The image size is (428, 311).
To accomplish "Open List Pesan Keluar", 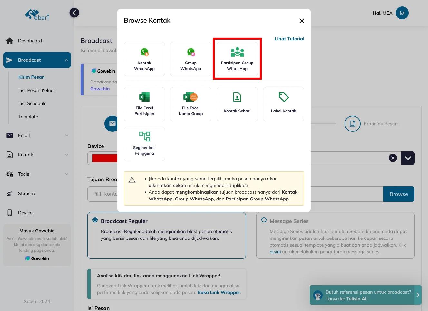I will click(37, 90).
